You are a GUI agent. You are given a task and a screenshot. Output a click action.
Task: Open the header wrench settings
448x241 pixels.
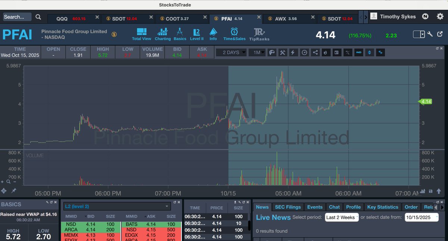coord(430,34)
